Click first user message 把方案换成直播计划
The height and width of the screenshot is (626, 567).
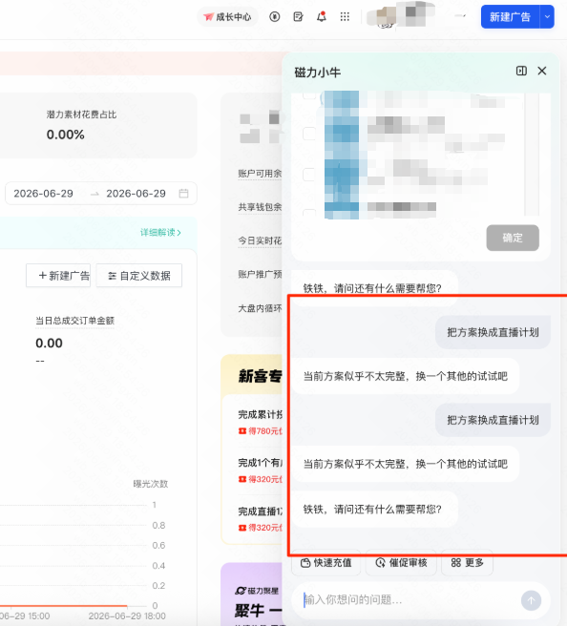pos(493,332)
